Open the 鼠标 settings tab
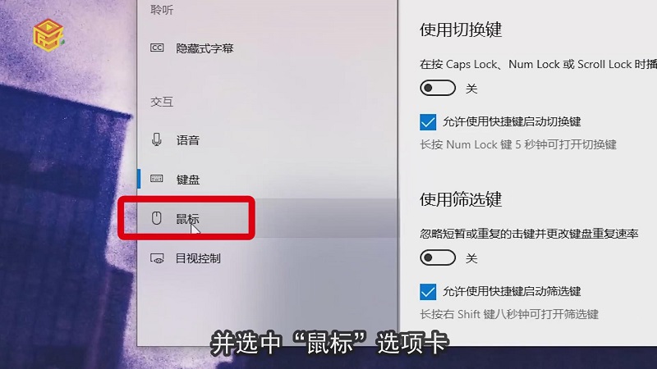The height and width of the screenshot is (369, 657). (x=268, y=218)
